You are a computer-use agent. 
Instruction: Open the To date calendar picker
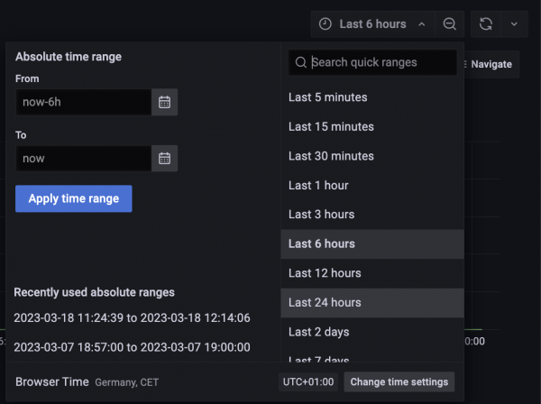[x=164, y=159]
